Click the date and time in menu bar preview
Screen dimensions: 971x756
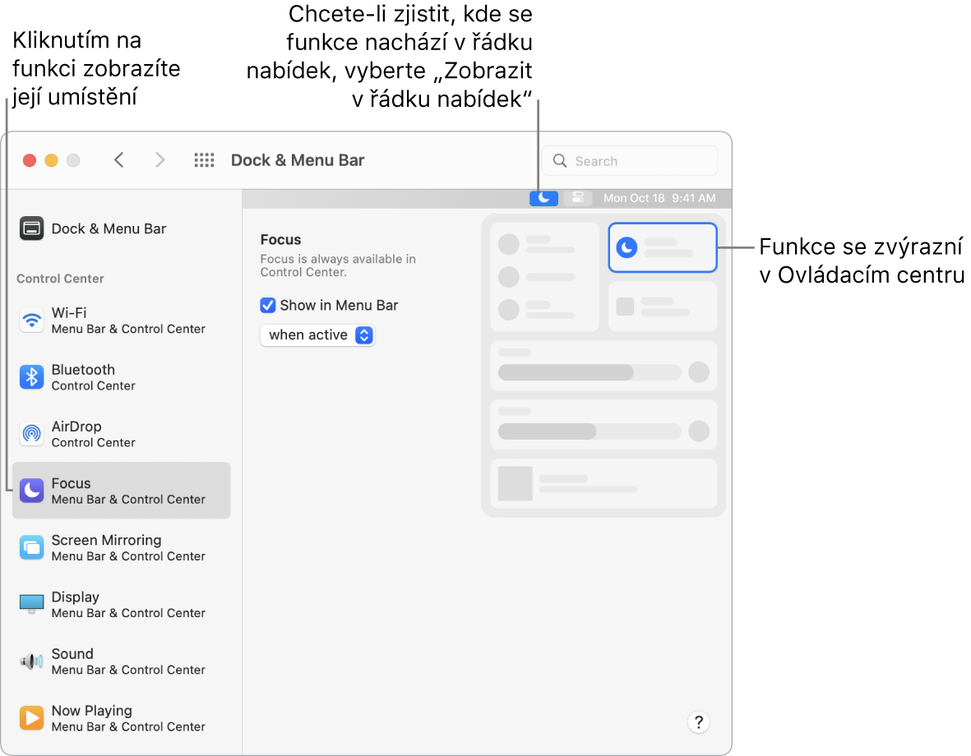659,198
